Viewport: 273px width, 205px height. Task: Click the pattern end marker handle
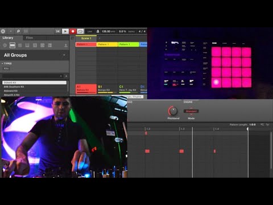click(x=247, y=129)
